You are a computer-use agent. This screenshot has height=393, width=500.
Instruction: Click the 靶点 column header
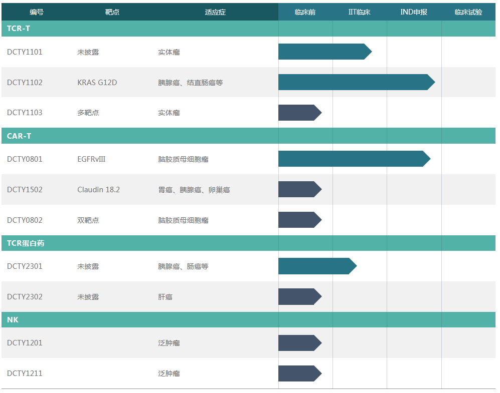pyautogui.click(x=112, y=12)
